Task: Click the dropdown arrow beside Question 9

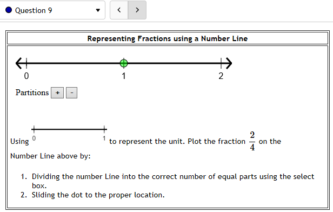Action: 98,10
